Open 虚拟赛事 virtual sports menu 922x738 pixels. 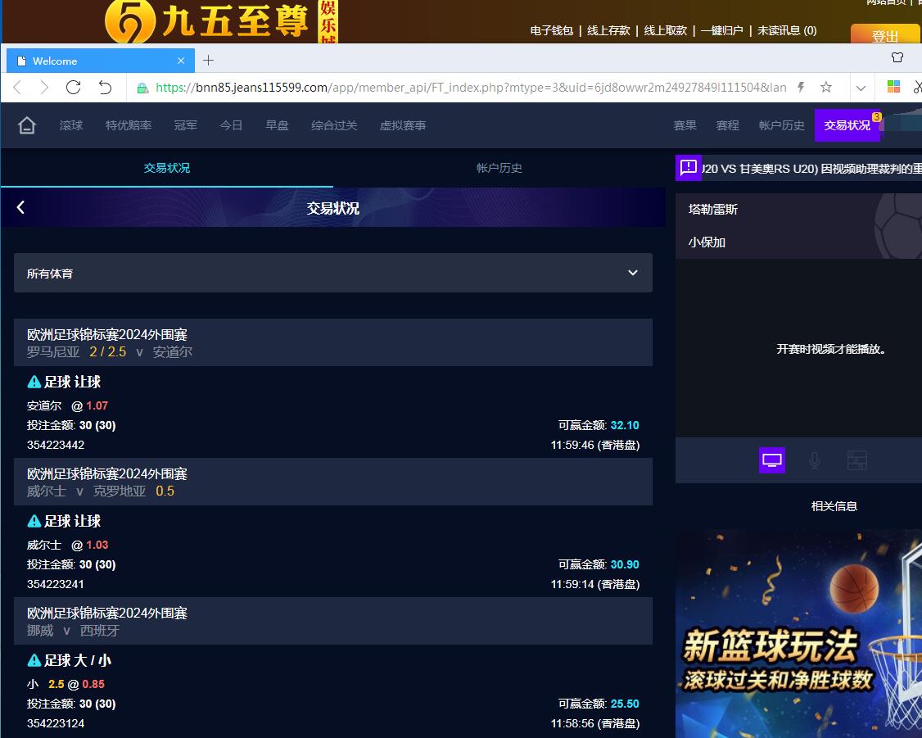click(x=403, y=125)
